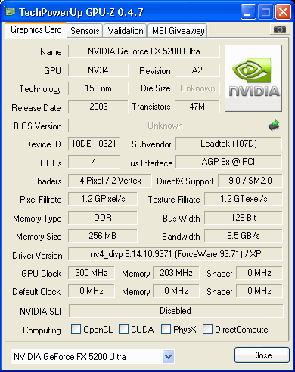Click the Texture Fillrate value 1.2 GTexel/s
This screenshot has height=372, width=295.
(244, 199)
